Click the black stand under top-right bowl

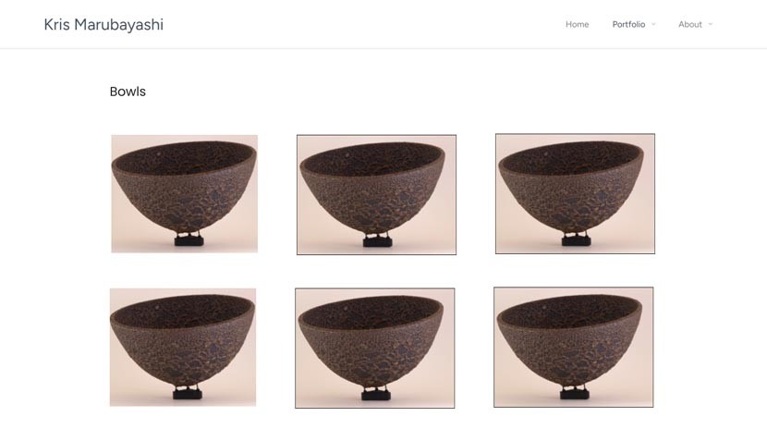576,239
